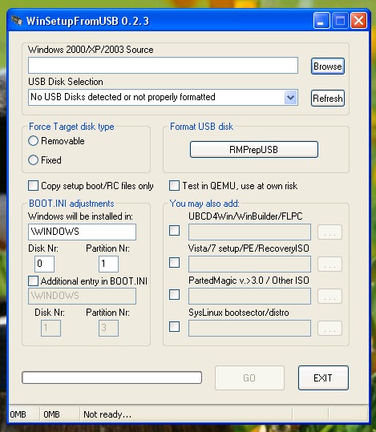This screenshot has width=376, height=432.
Task: Enable Test in QEMU option
Action: coord(174,185)
